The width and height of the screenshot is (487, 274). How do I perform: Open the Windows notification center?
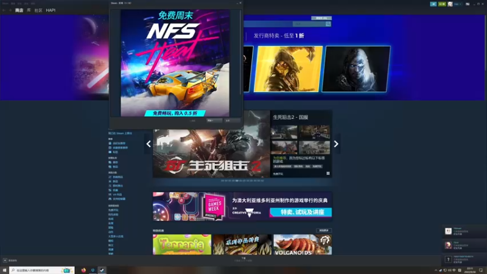click(x=481, y=270)
